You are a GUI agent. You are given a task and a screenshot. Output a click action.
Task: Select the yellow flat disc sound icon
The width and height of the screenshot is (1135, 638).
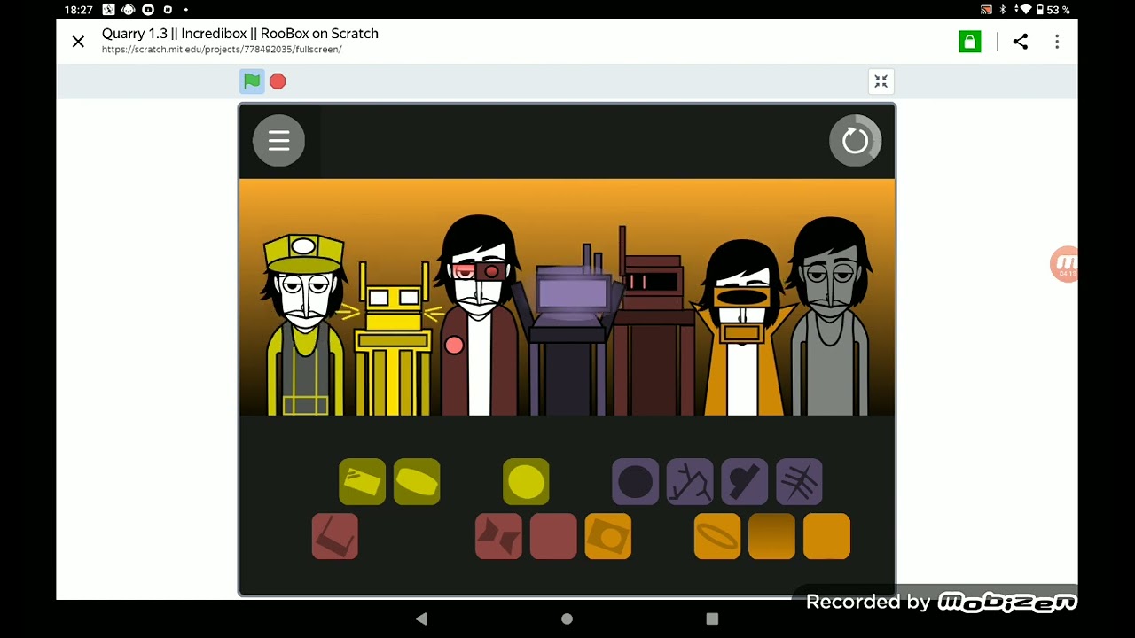pos(417,482)
